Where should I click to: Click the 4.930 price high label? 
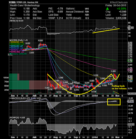click(x=41, y=41)
